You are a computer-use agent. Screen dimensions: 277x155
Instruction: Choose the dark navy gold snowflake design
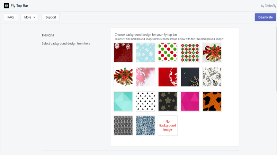[190, 77]
